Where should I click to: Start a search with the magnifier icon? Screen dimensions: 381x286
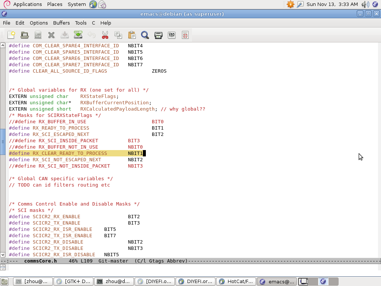tap(145, 35)
